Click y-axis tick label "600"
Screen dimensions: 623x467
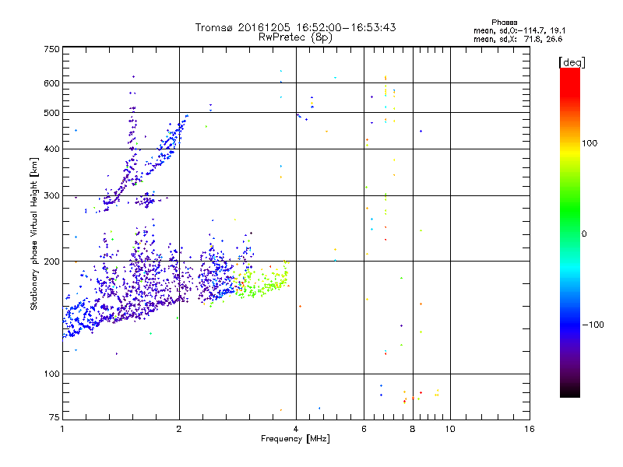click(x=51, y=83)
